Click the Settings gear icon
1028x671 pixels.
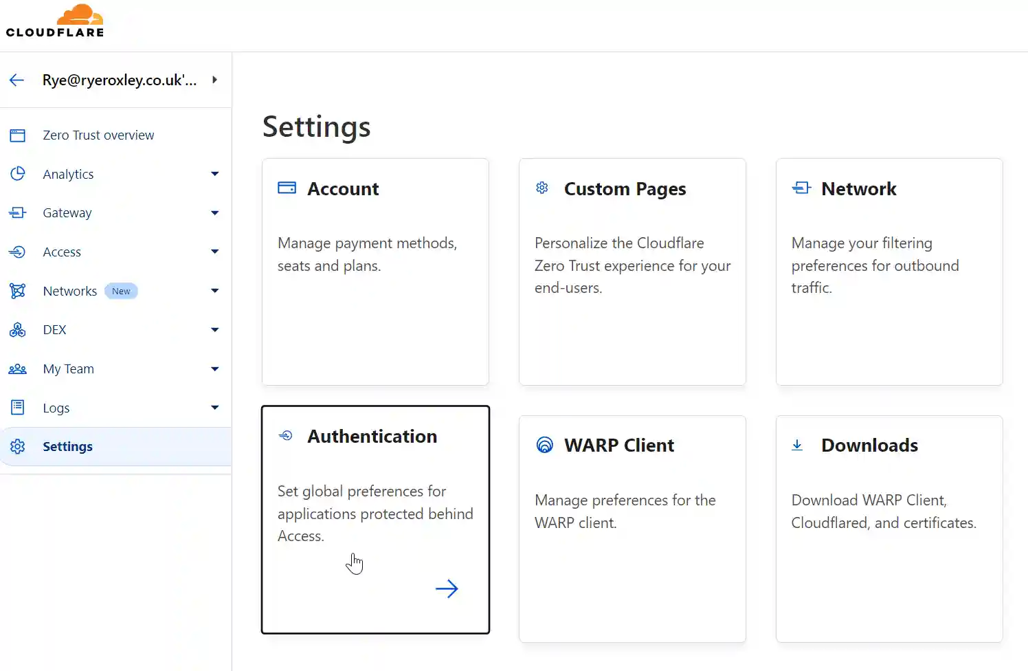(17, 446)
